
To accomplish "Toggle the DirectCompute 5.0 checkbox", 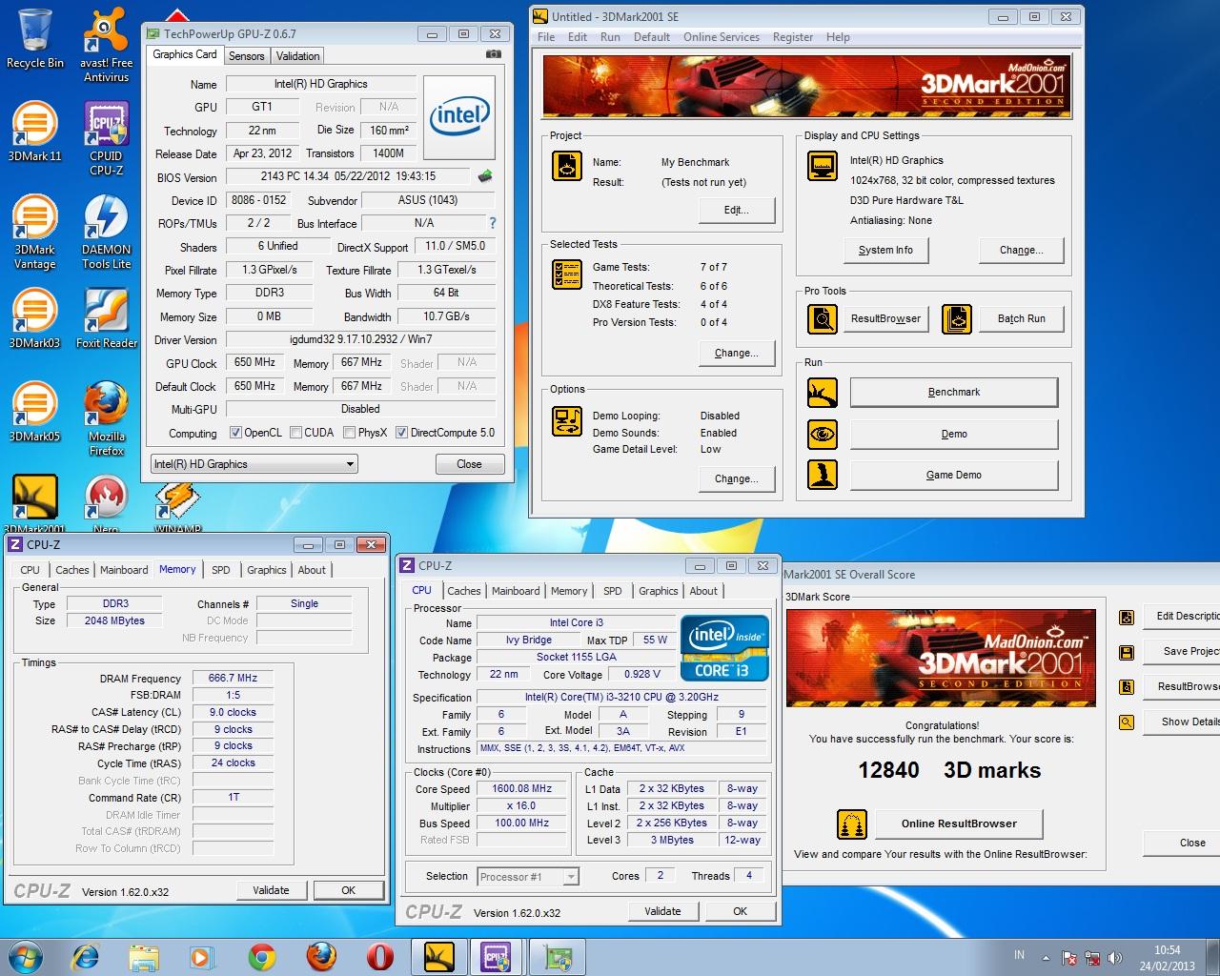I will click(x=402, y=433).
